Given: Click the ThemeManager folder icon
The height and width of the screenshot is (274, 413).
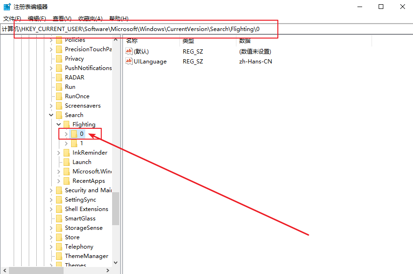Looking at the screenshot, I should [59, 256].
